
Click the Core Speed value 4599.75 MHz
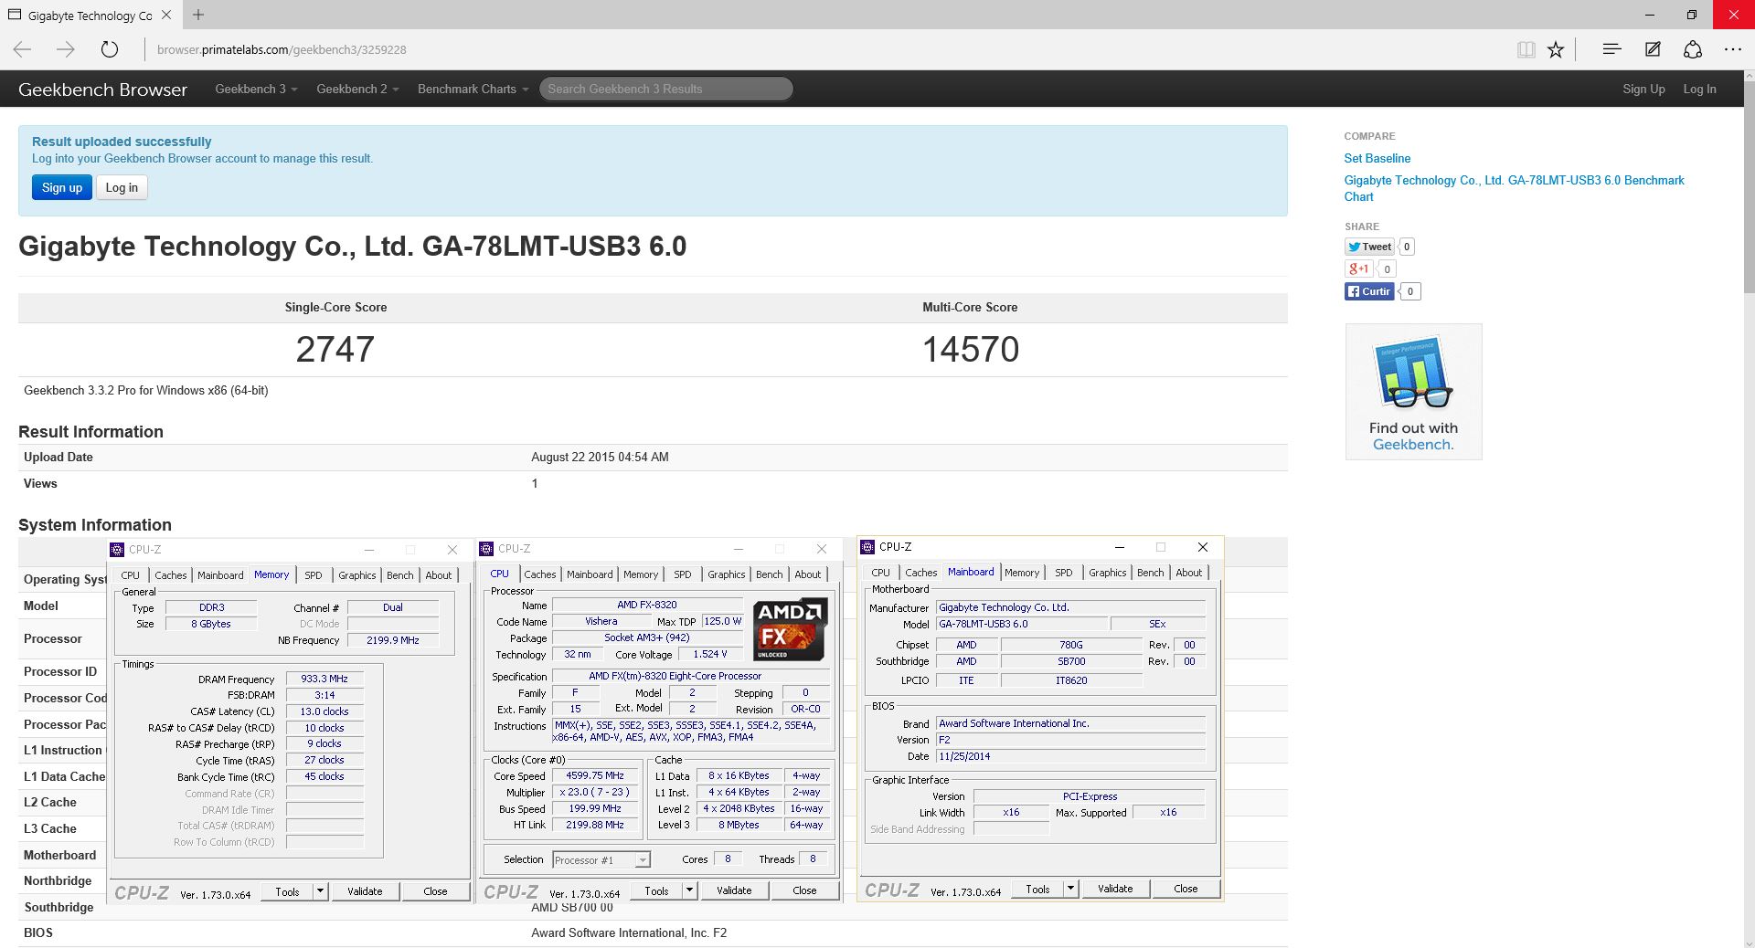coord(594,775)
